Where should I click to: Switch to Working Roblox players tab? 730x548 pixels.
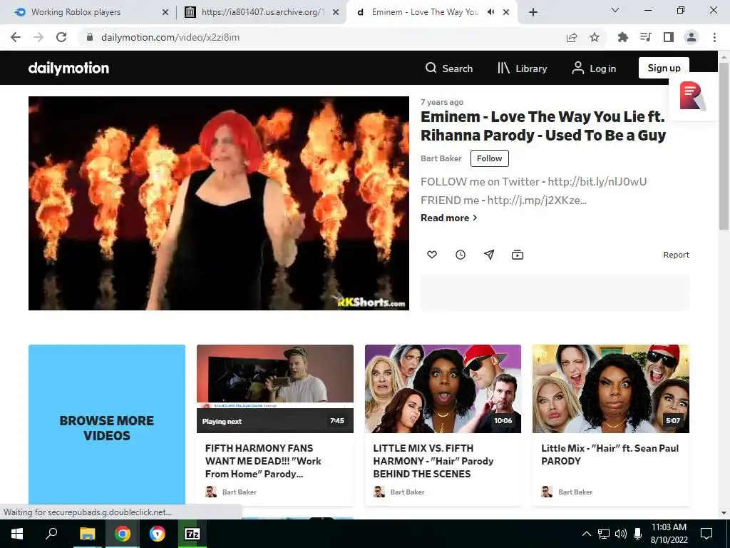[x=76, y=12]
